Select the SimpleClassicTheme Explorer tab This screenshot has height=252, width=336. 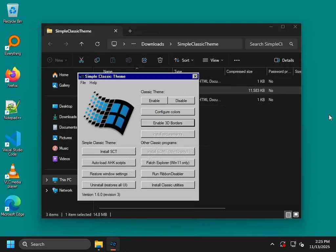pos(82,31)
